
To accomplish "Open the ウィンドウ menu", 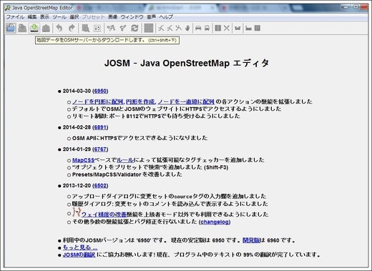I will [132, 17].
